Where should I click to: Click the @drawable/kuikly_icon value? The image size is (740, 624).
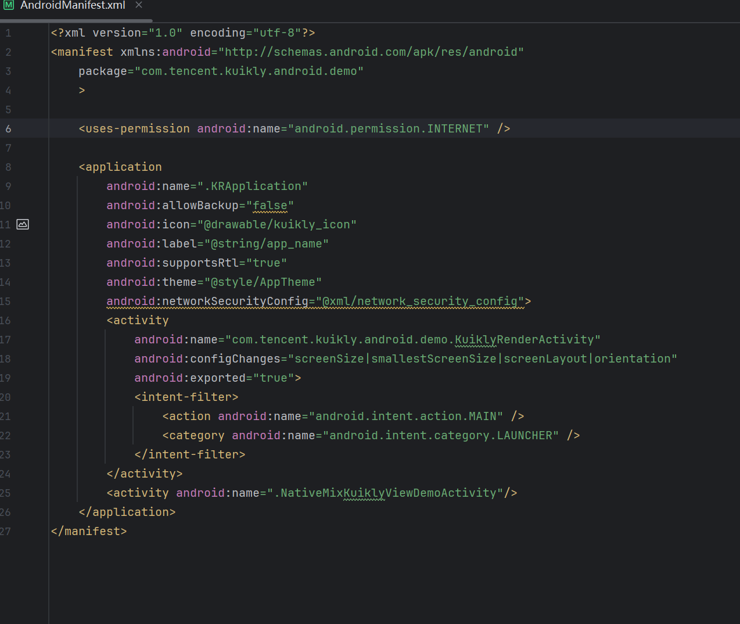277,225
